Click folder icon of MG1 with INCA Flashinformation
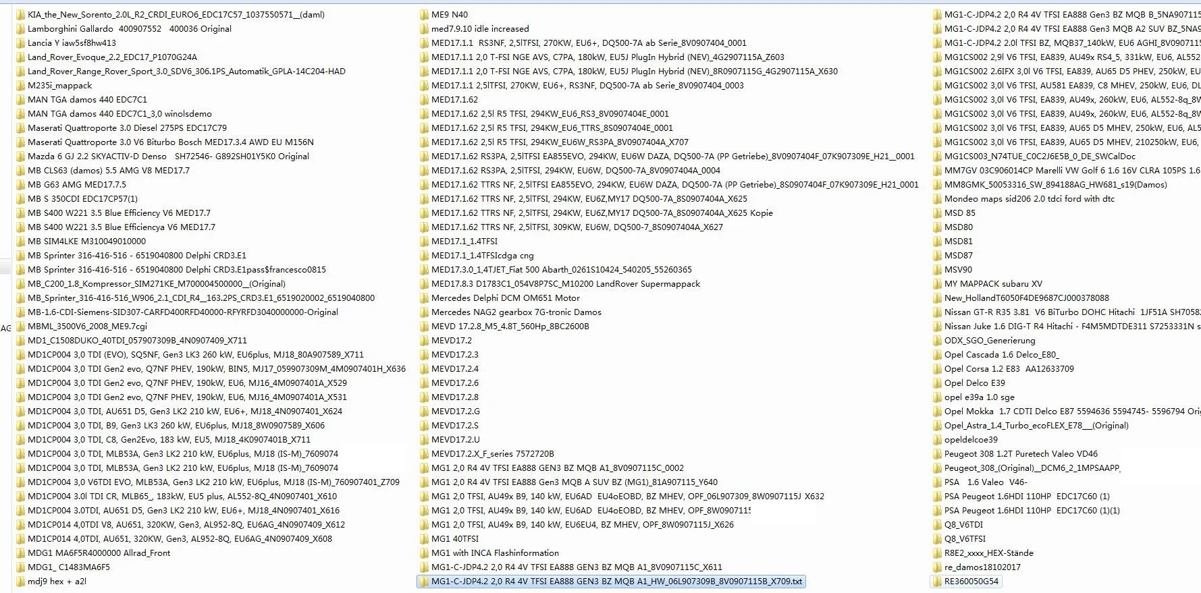The image size is (1201, 593). coord(424,553)
